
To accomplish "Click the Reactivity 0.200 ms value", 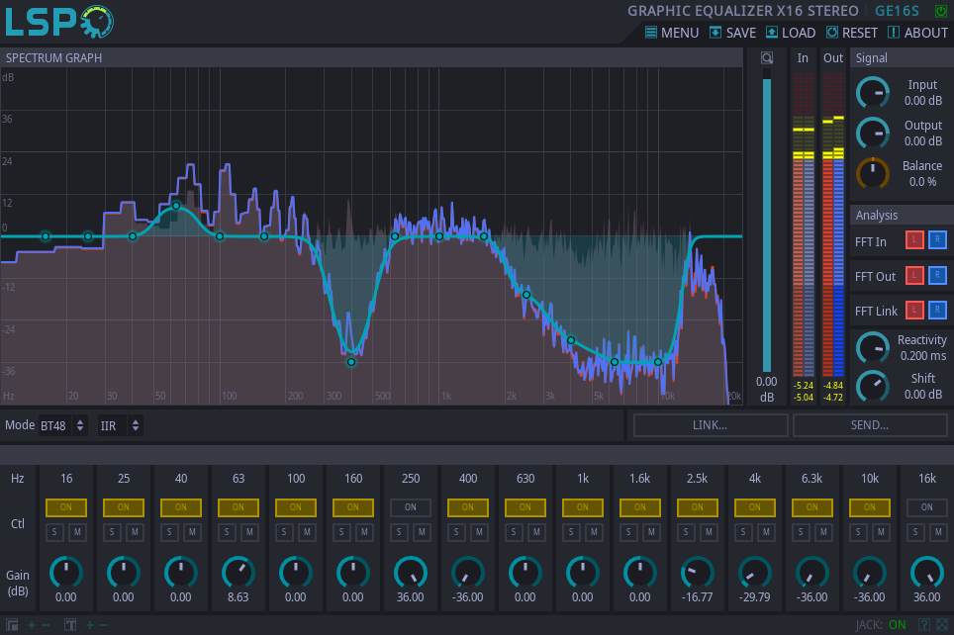I will [923, 356].
